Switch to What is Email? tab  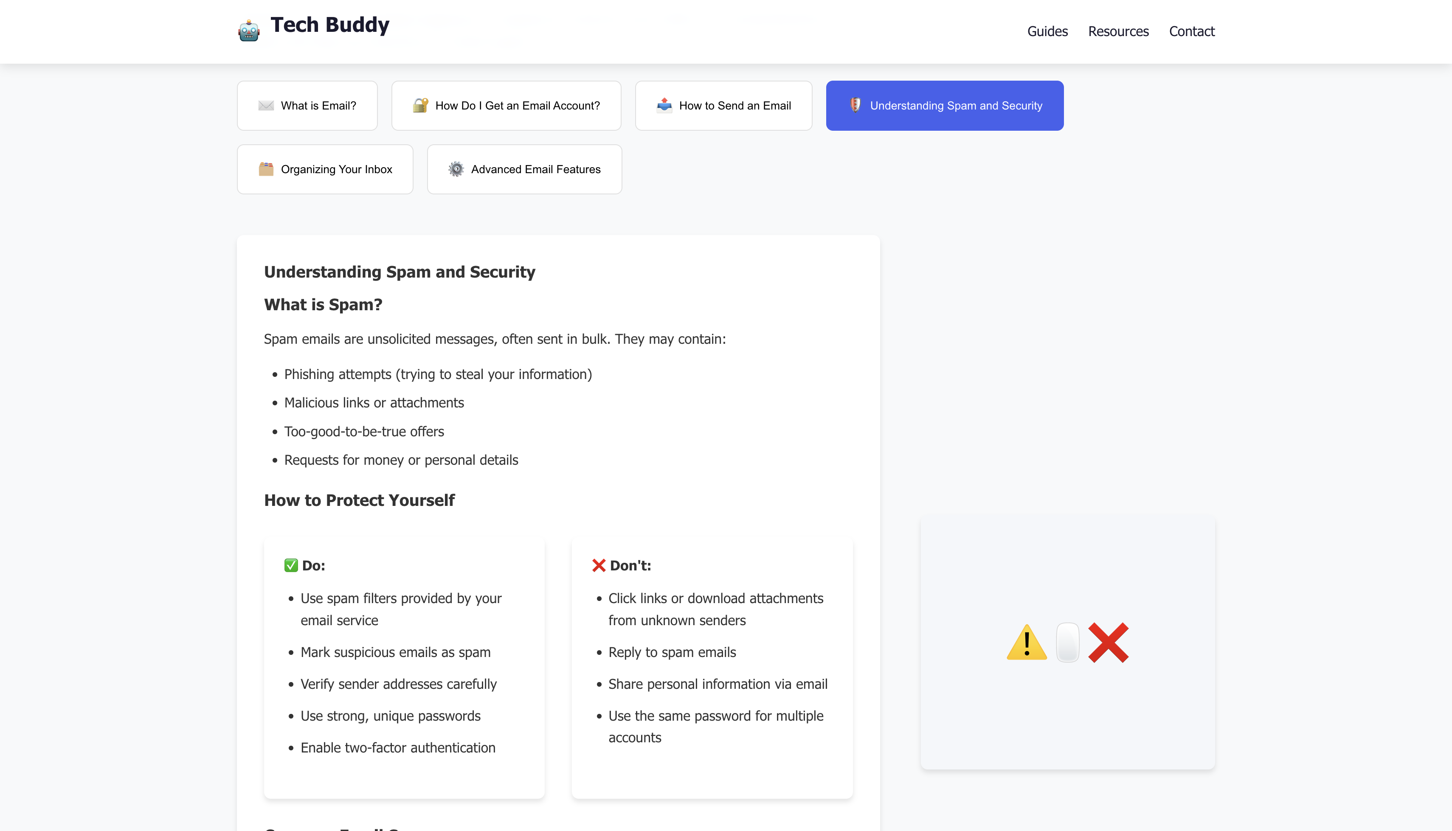click(x=318, y=106)
